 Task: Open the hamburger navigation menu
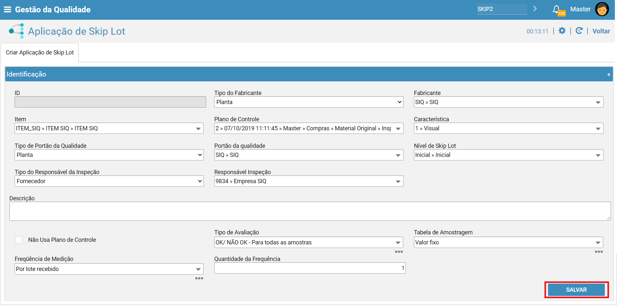point(7,9)
